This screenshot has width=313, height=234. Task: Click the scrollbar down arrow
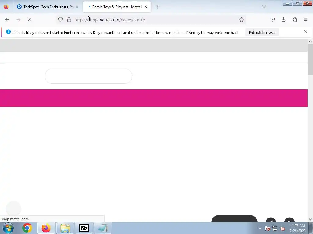310,219
